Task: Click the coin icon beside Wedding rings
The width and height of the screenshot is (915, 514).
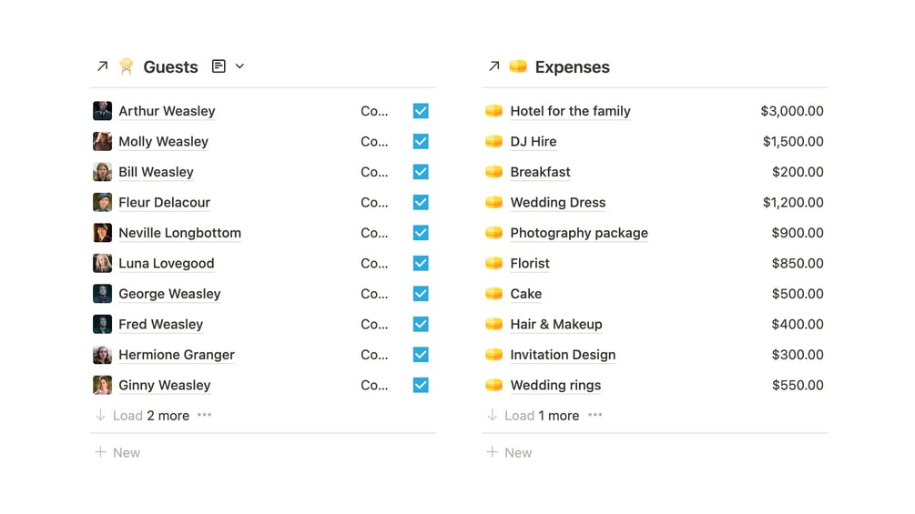Action: point(493,385)
